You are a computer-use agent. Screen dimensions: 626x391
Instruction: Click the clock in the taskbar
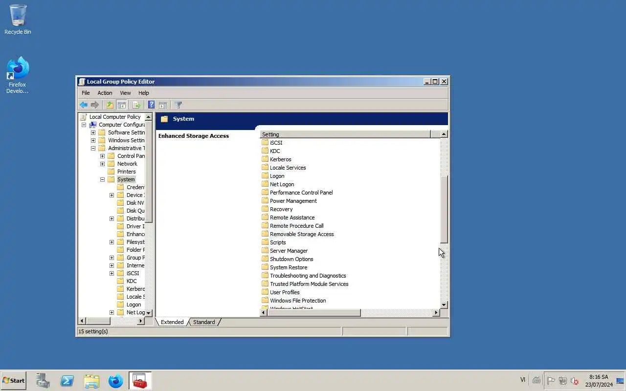pos(599,381)
